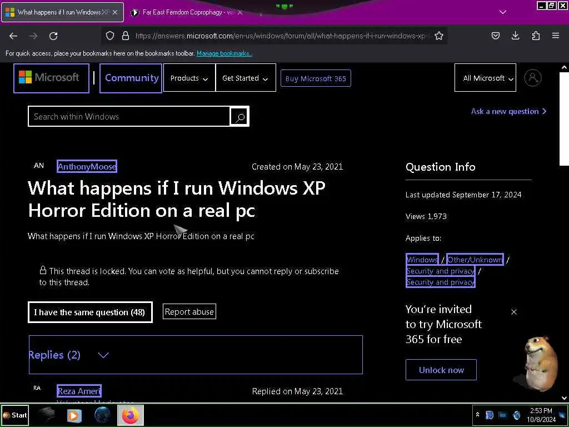Click the first system tray icon
569x427 pixels.
[489, 415]
